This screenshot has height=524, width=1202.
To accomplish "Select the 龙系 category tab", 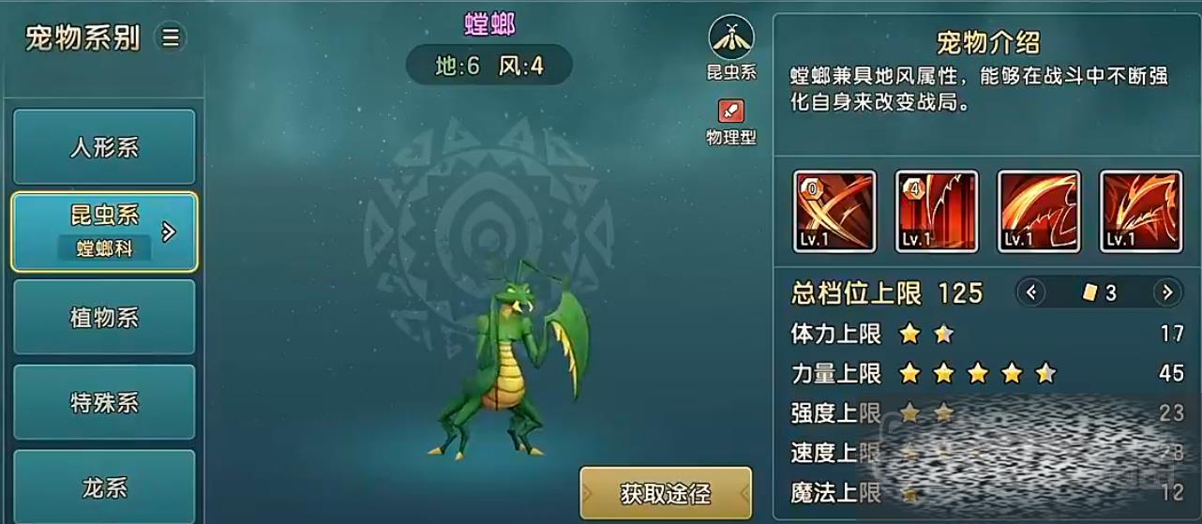I will click(104, 487).
